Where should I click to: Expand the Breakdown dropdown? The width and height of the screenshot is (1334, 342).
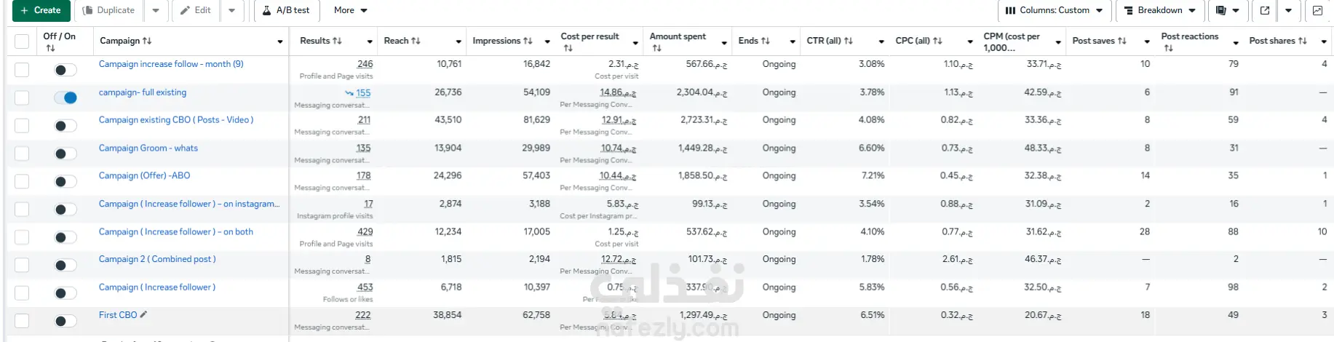(x=1160, y=10)
